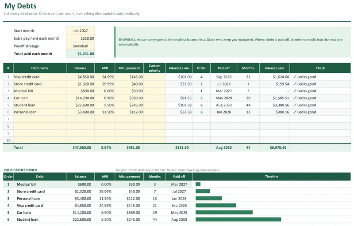The height and width of the screenshot is (226, 354).
Task: Select Personal loan min payment $112.00 in debts table
Action: [x=129, y=112]
